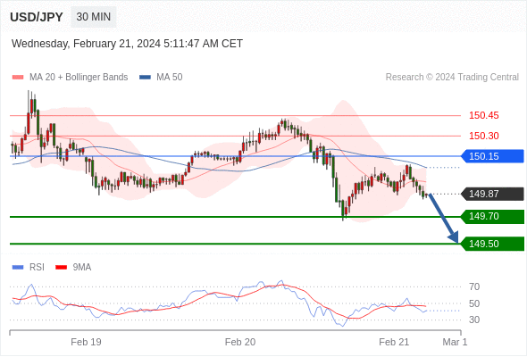The width and height of the screenshot is (527, 357).
Task: Click the 149.50 support price tag
Action: pyautogui.click(x=492, y=244)
